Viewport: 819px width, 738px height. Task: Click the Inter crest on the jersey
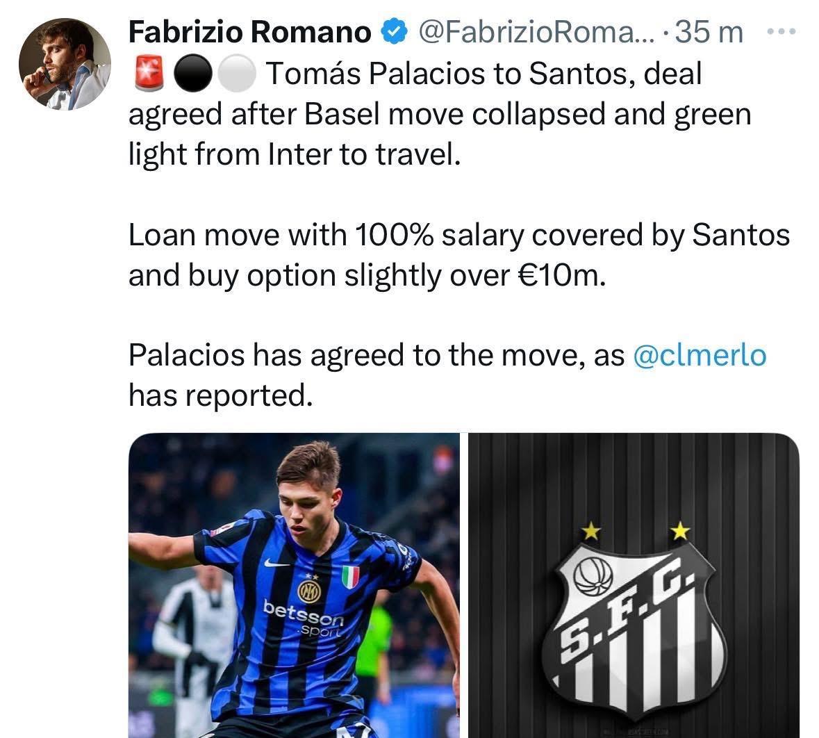(x=309, y=591)
